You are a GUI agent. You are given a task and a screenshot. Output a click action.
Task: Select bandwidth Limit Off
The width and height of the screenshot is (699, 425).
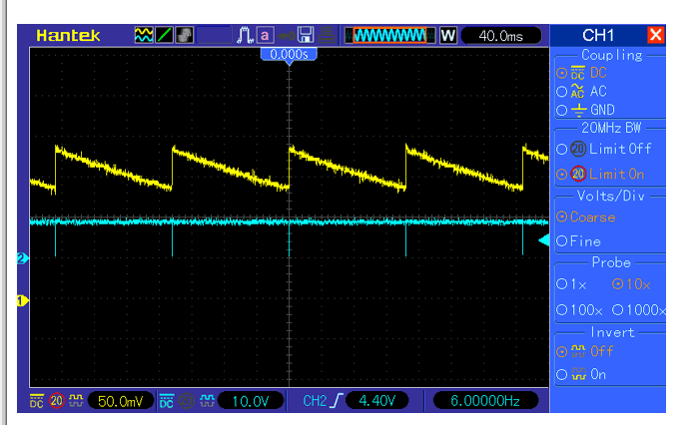[604, 149]
